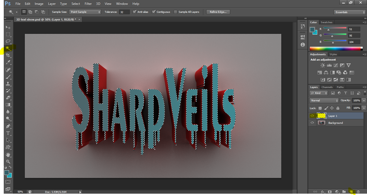
Task: Open the Layers panel options menu
Action: (x=364, y=87)
